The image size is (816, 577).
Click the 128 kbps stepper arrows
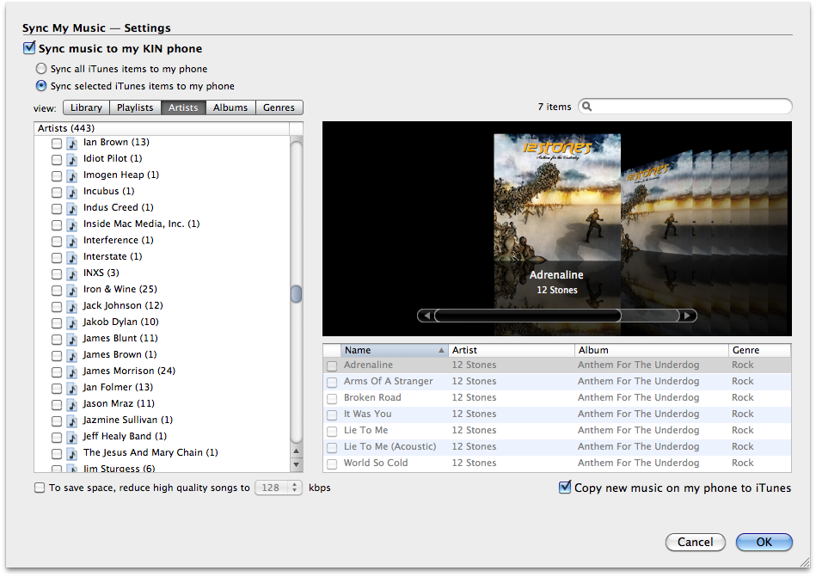(295, 488)
